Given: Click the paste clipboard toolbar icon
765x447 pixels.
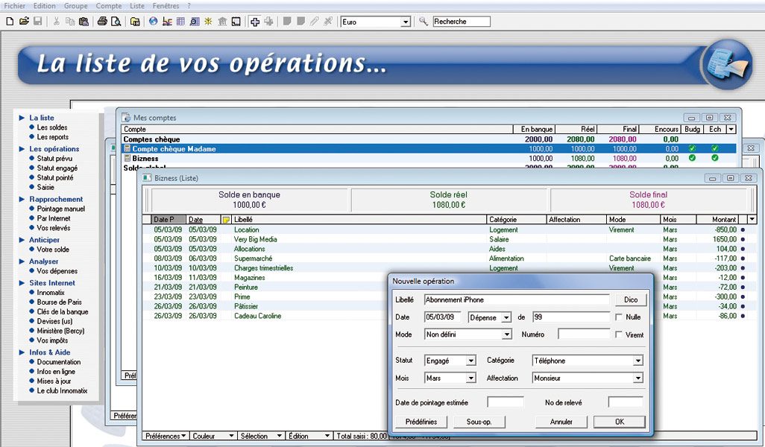Looking at the screenshot, I should tap(84, 22).
